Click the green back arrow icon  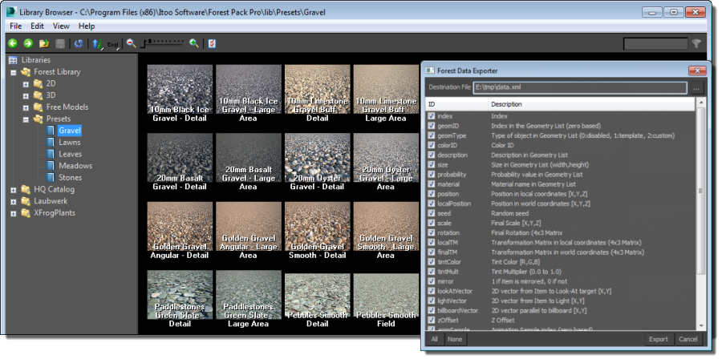13,43
